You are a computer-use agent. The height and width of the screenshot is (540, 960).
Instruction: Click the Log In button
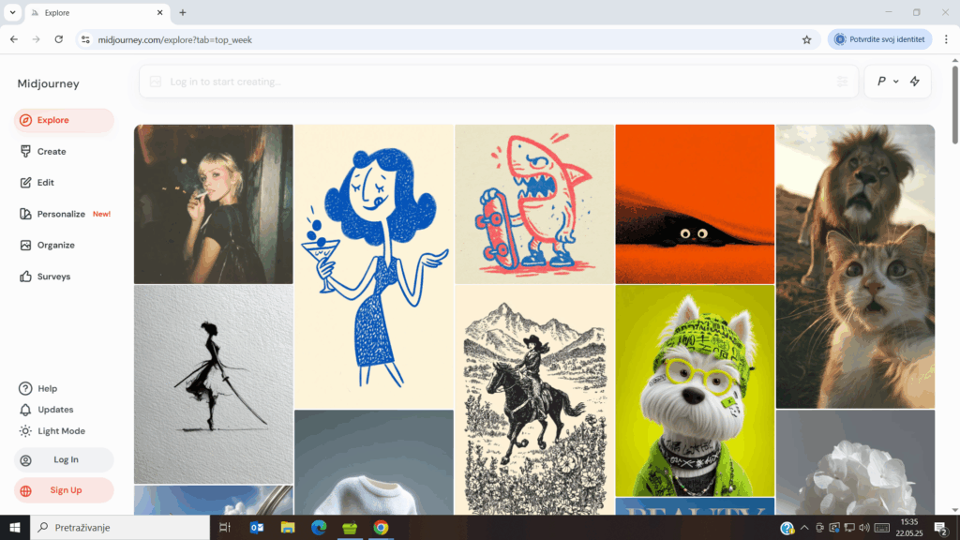point(64,459)
